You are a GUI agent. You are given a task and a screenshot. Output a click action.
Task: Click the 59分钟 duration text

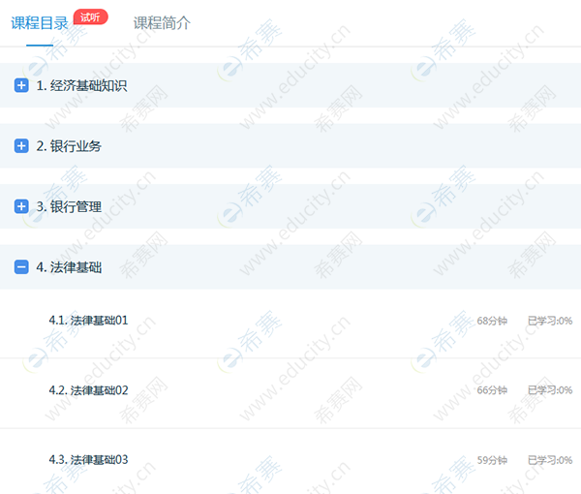point(492,460)
